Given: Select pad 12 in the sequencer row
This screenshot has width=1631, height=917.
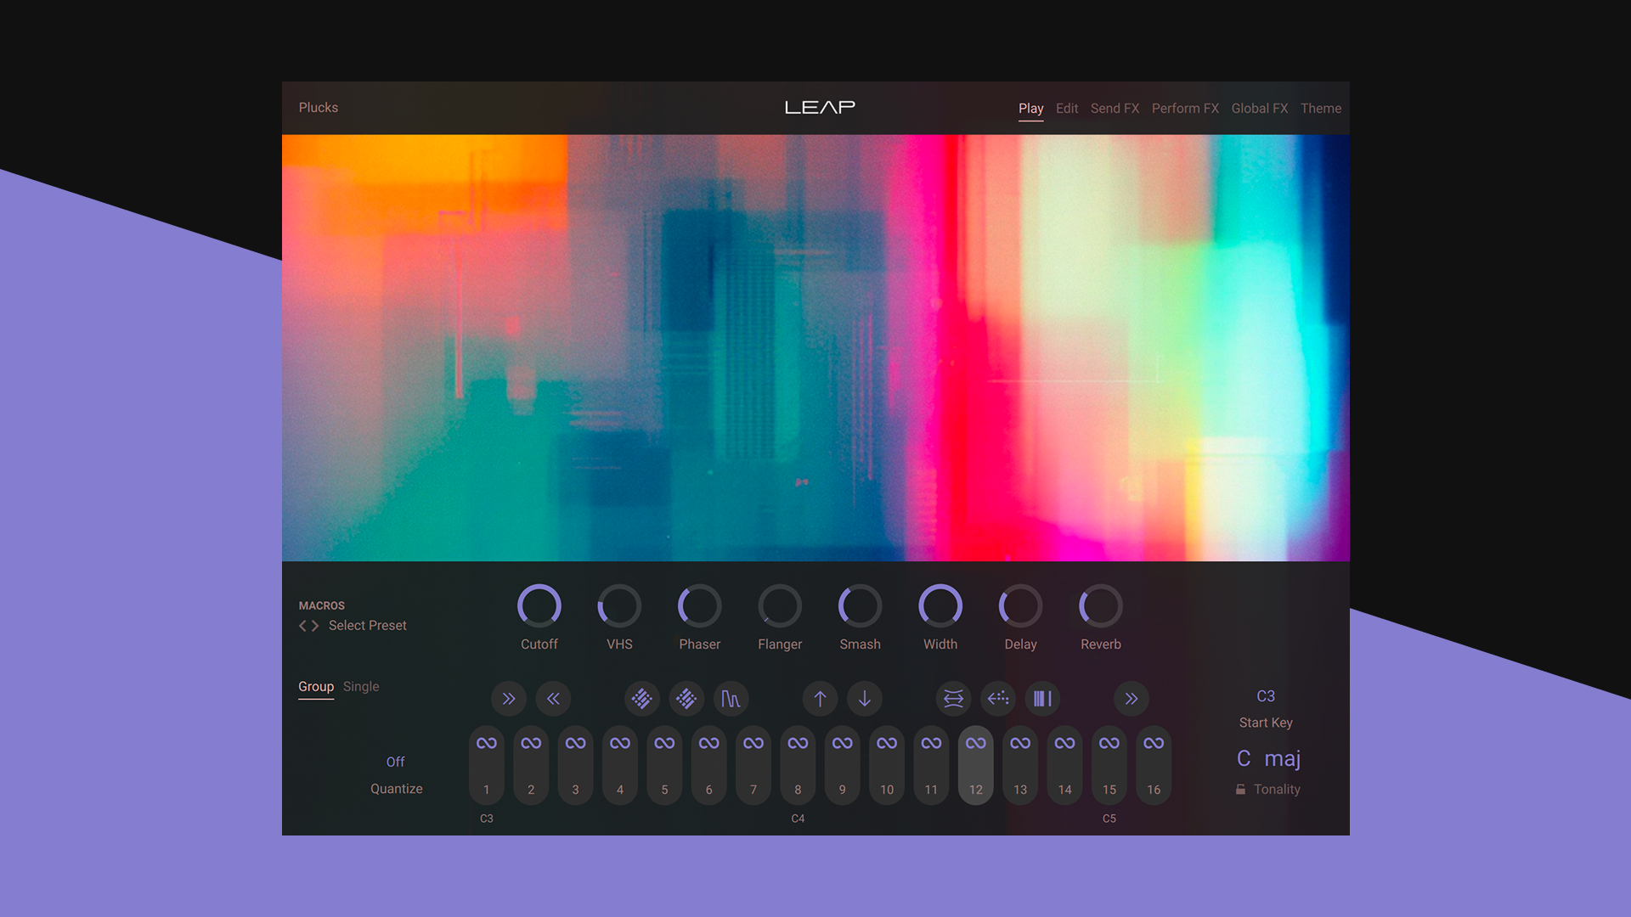Looking at the screenshot, I should pyautogui.click(x=975, y=764).
